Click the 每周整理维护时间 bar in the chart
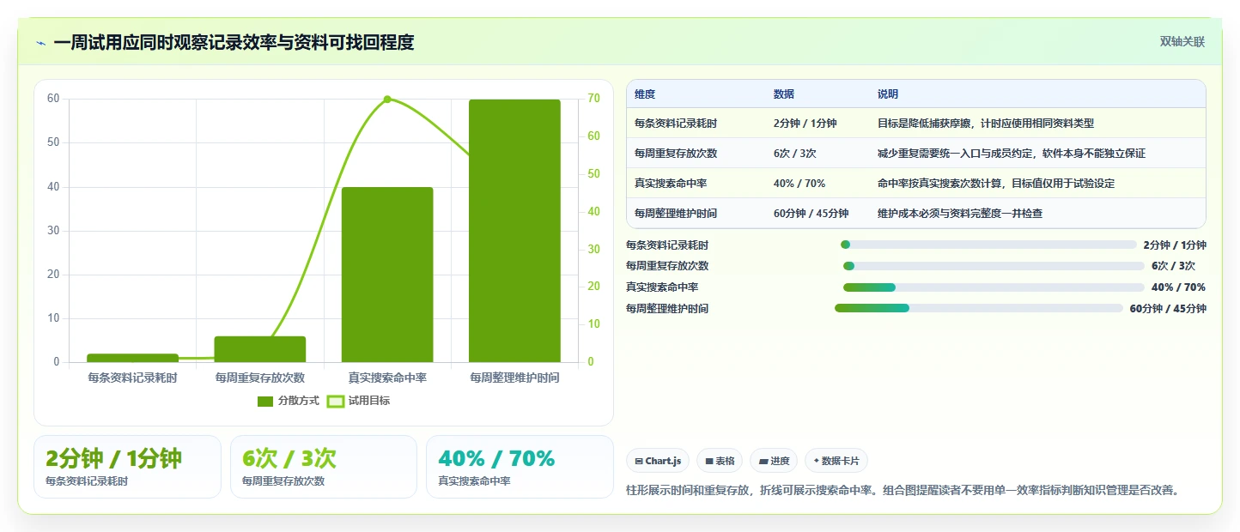This screenshot has height=532, width=1240. (x=514, y=231)
